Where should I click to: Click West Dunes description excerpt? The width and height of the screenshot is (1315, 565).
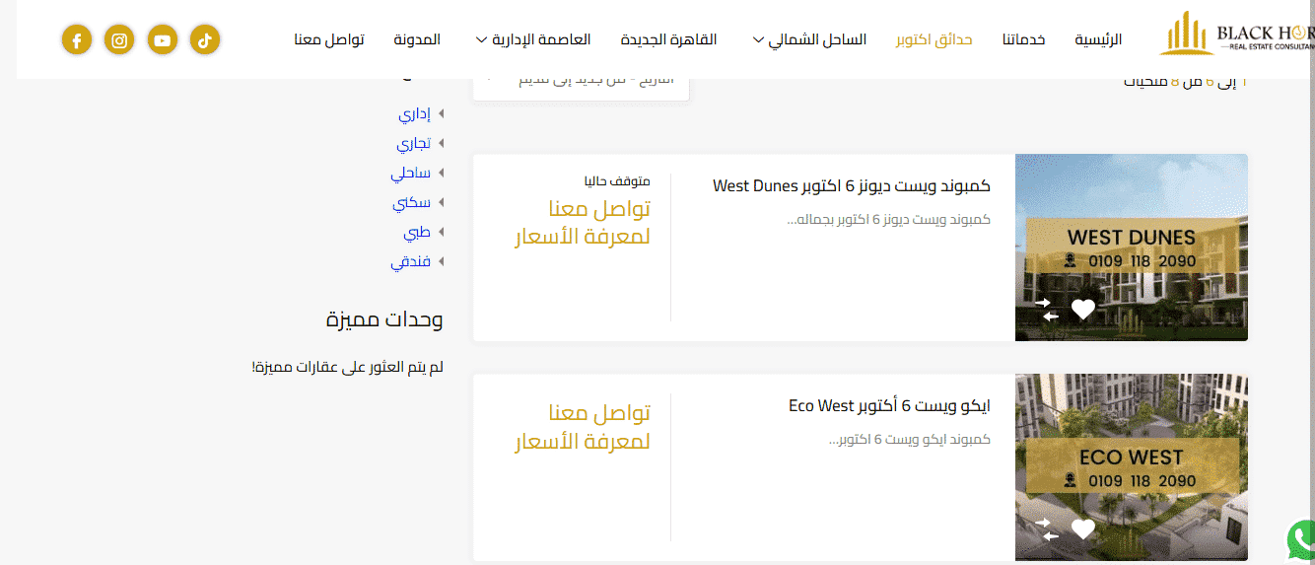point(888,219)
